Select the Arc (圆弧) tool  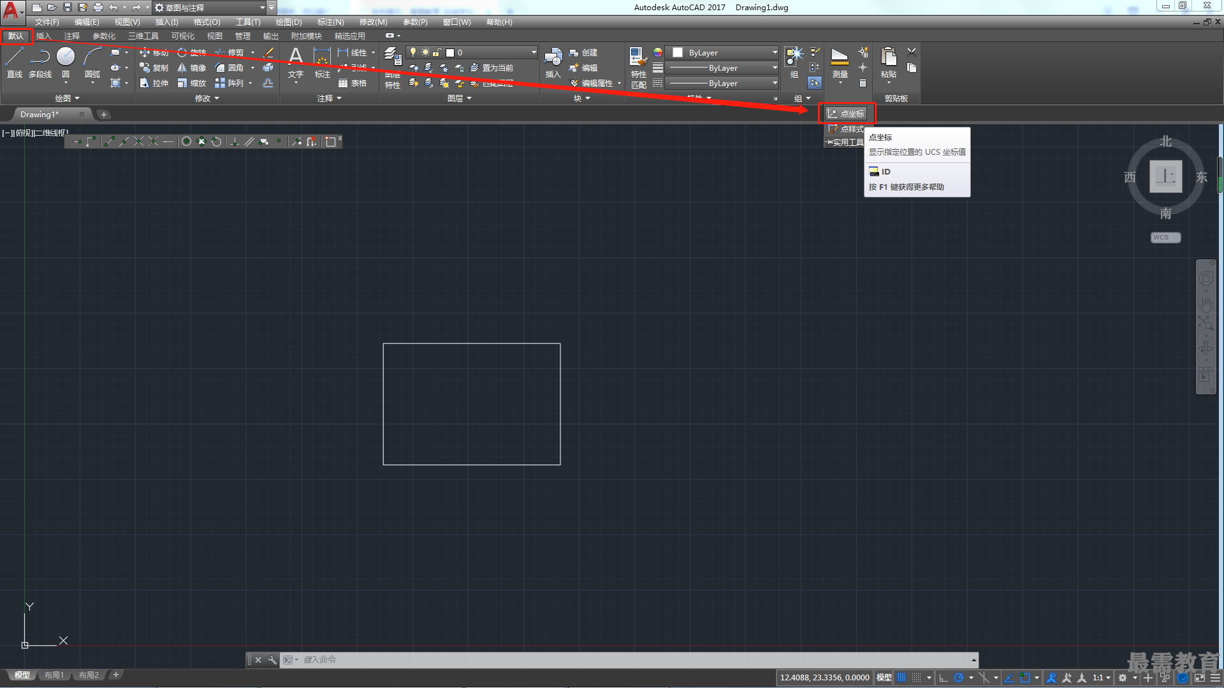click(x=92, y=63)
